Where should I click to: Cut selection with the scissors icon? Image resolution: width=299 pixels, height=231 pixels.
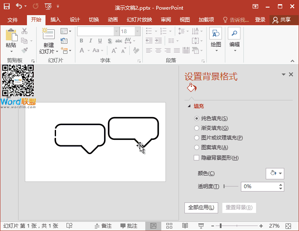(24, 31)
